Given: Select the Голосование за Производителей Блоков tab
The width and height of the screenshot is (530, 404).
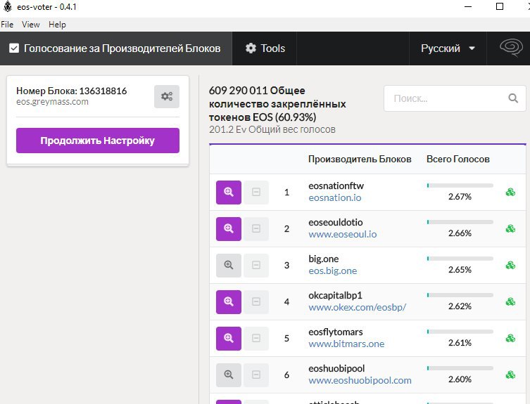Looking at the screenshot, I should click(116, 48).
